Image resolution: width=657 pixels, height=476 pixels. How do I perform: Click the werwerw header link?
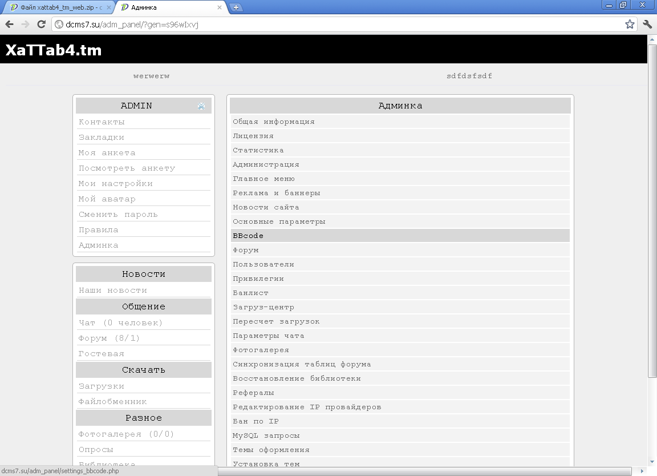(151, 76)
